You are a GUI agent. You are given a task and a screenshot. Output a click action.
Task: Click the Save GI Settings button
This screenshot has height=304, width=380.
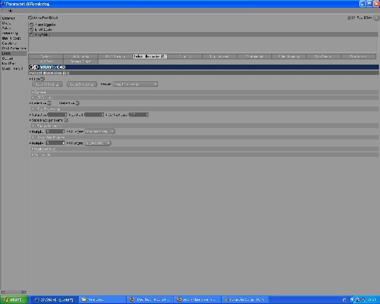tap(47, 84)
